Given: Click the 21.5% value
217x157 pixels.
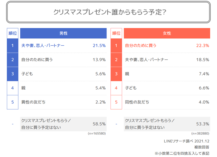Looking at the screenshot, I should coord(99,45).
